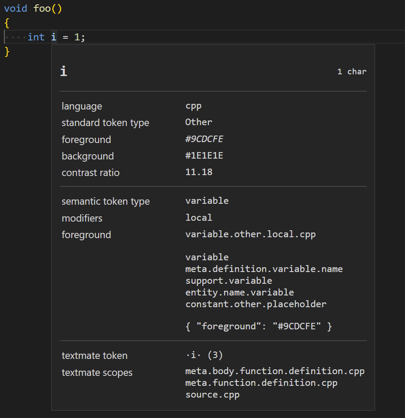Click 'meta.body.function.definition.cpp' scope
This screenshot has height=418, width=405.
pyautogui.click(x=275, y=371)
